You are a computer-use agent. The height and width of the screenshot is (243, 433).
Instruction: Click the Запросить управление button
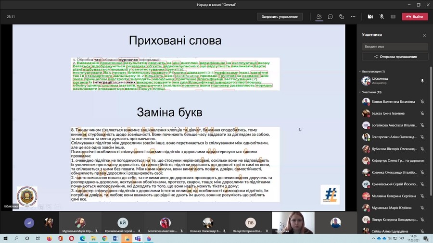coord(280,17)
